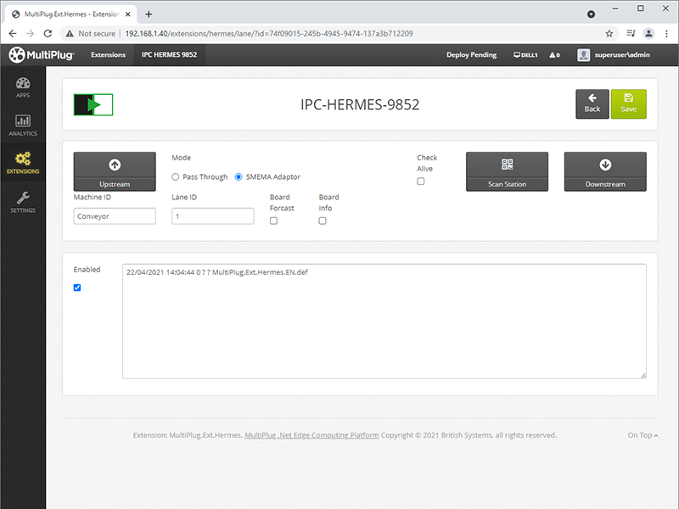Enable the Check Alive checkbox
679x509 pixels.
click(x=421, y=182)
